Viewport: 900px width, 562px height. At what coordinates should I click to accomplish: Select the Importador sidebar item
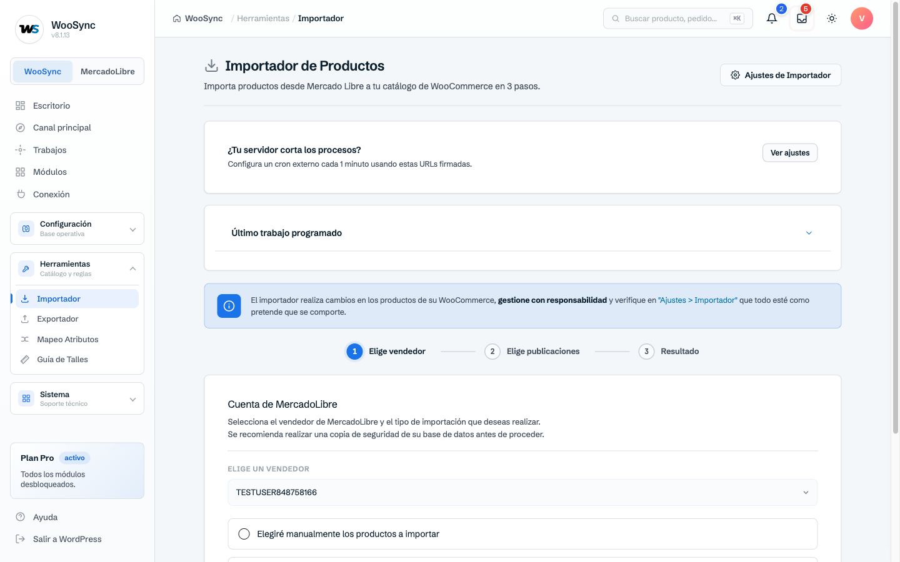tap(77, 298)
